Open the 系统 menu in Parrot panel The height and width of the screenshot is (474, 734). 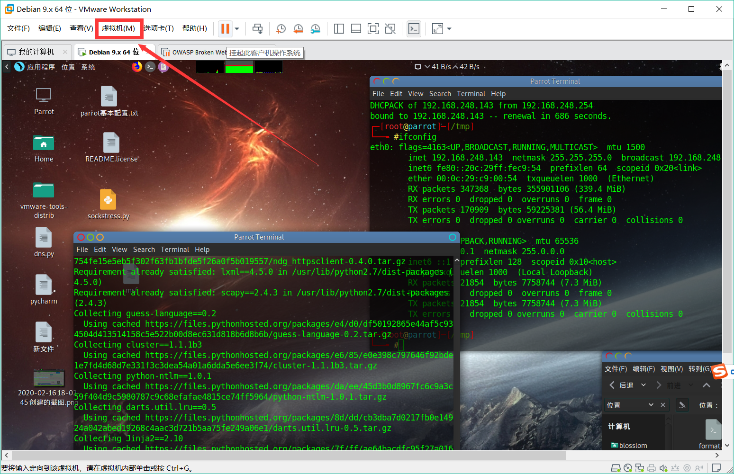pyautogui.click(x=88, y=67)
